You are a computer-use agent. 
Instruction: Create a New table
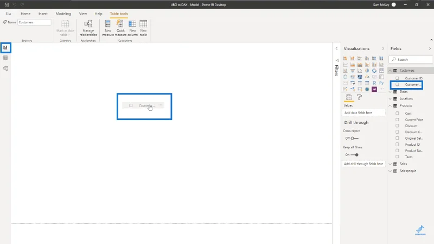(x=143, y=28)
